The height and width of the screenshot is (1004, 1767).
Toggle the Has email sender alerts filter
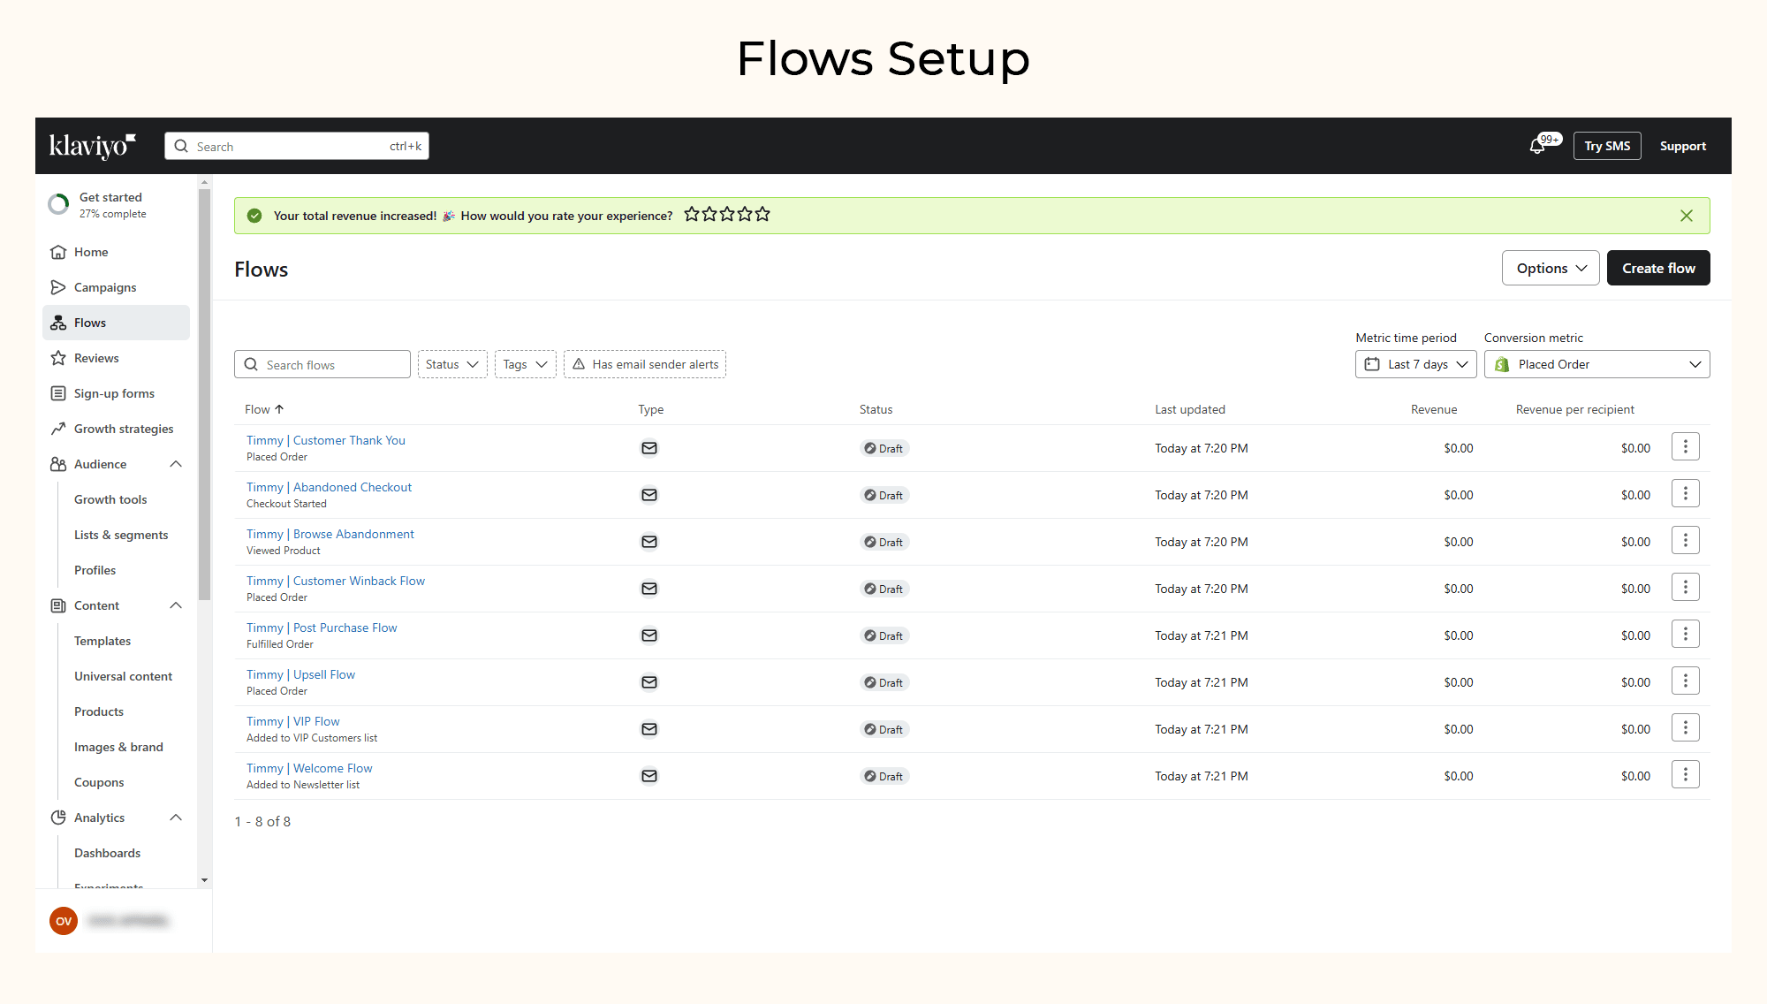(645, 364)
